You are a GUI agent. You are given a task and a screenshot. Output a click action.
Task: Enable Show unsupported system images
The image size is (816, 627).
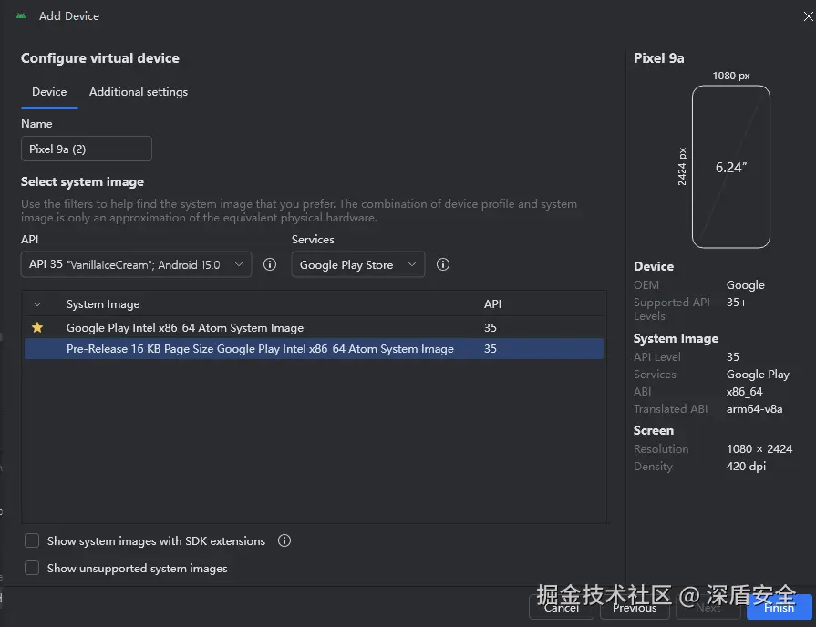(32, 568)
